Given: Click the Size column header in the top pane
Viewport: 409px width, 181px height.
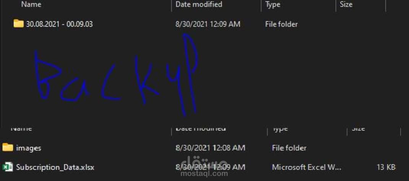Looking at the screenshot, I should coord(346,4).
